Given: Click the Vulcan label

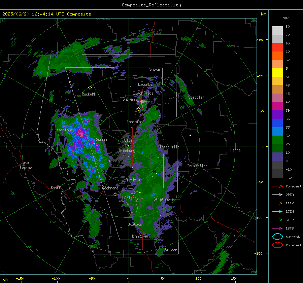Looking at the screenshot, I should click(x=171, y=250).
